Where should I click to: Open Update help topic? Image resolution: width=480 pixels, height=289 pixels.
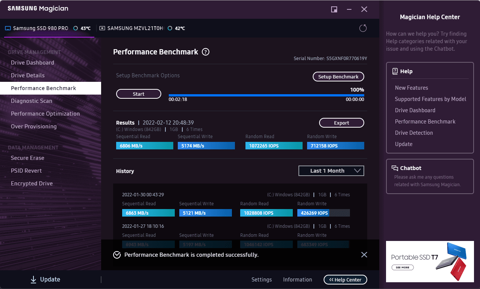click(403, 144)
